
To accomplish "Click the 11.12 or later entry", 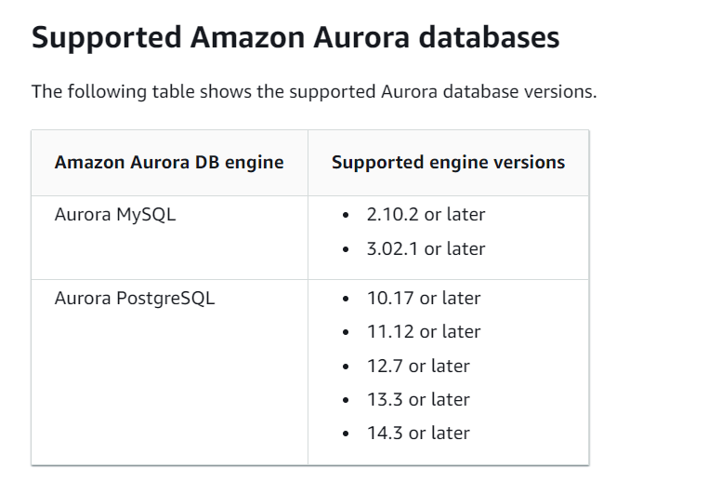I will [x=424, y=332].
